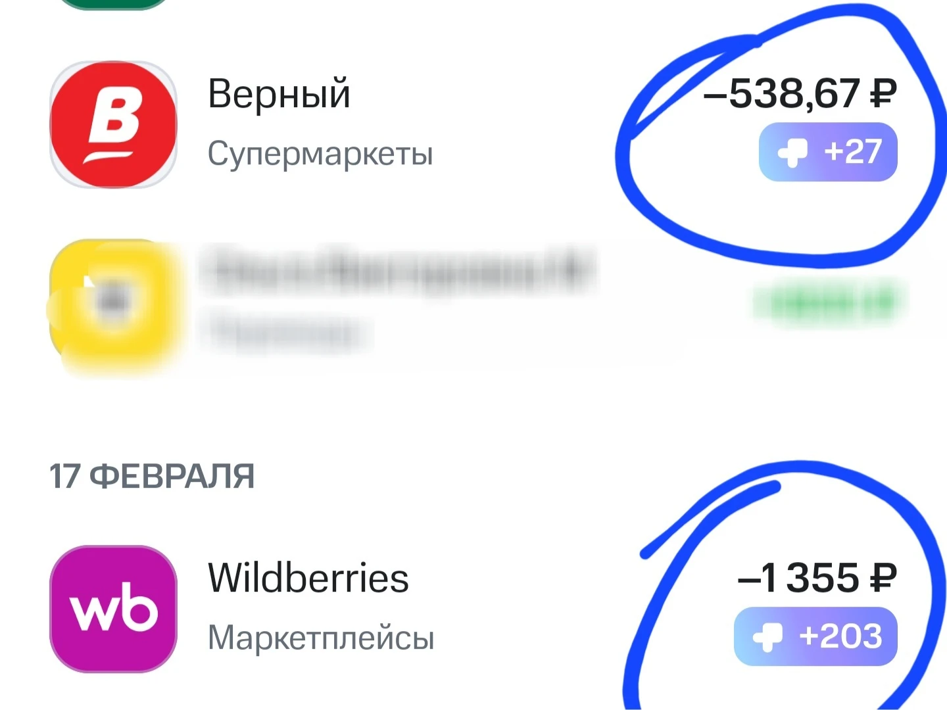947x710 pixels.
Task: Select the Супермаркеты category label
Action: [x=320, y=154]
